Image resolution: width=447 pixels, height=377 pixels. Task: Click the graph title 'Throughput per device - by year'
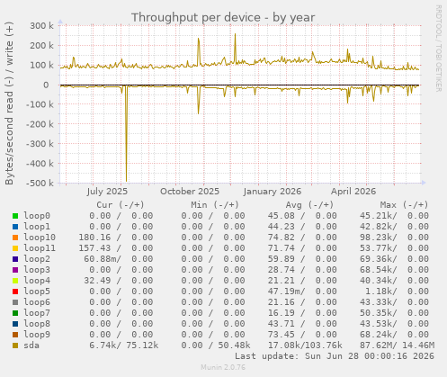point(223,18)
